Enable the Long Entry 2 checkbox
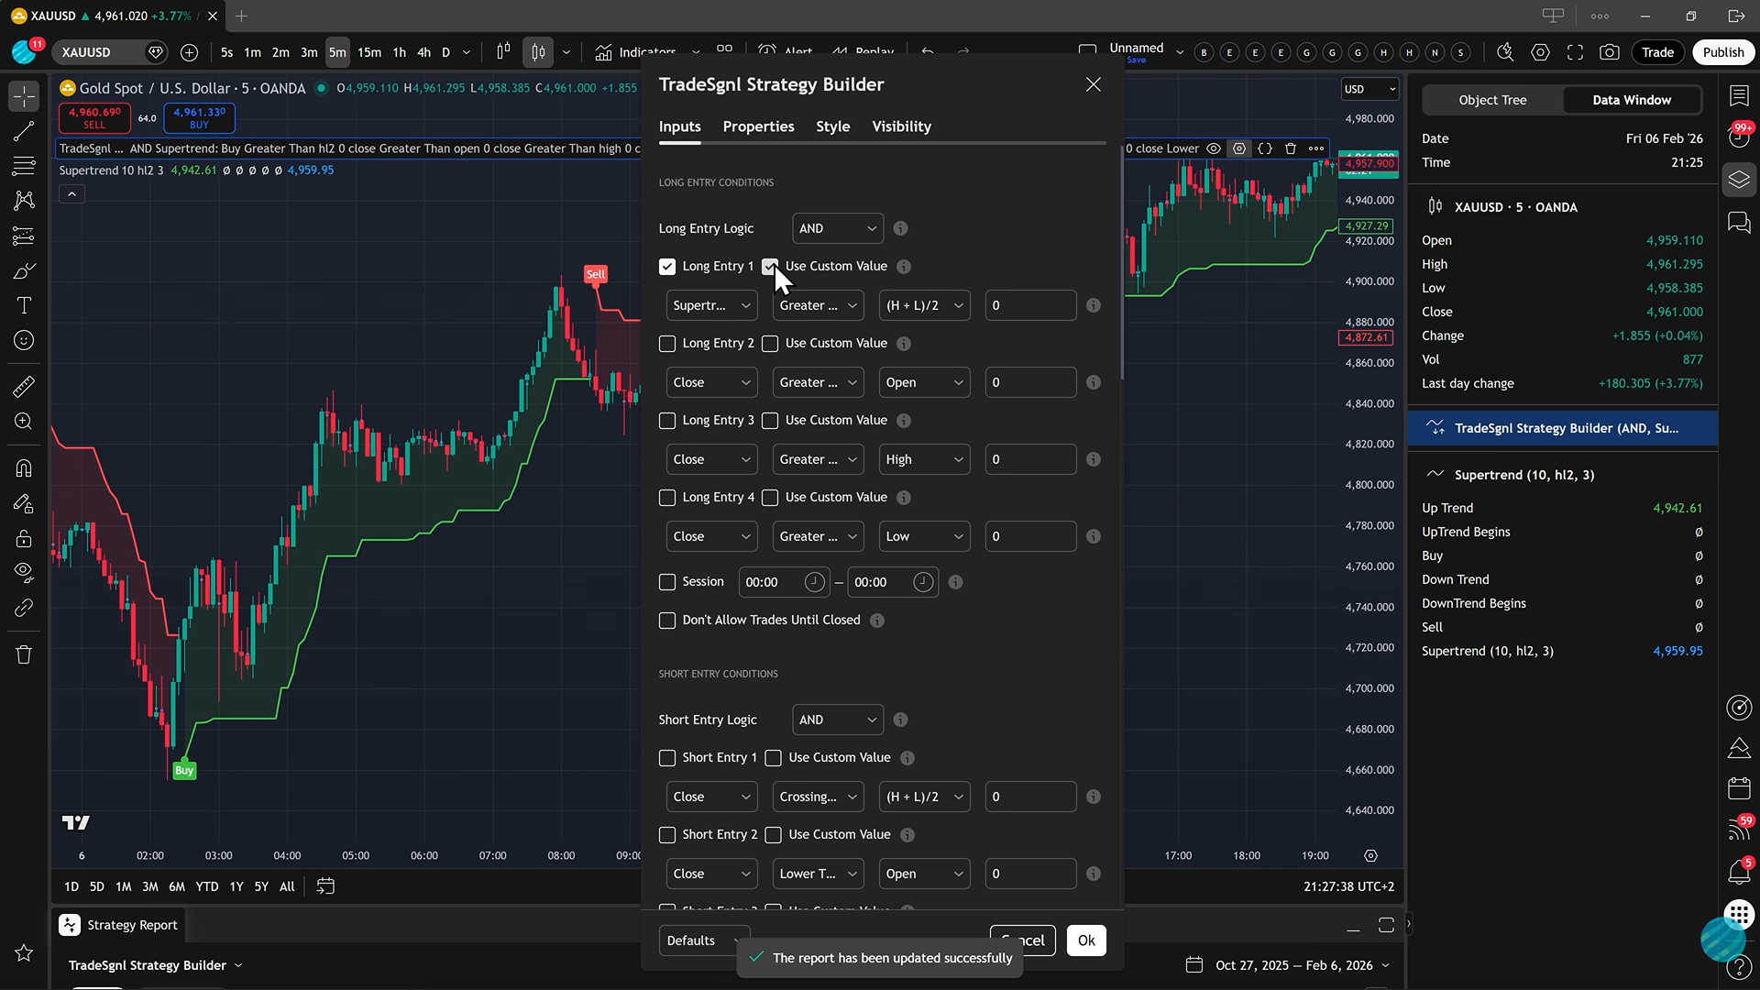The width and height of the screenshot is (1760, 990). point(667,344)
